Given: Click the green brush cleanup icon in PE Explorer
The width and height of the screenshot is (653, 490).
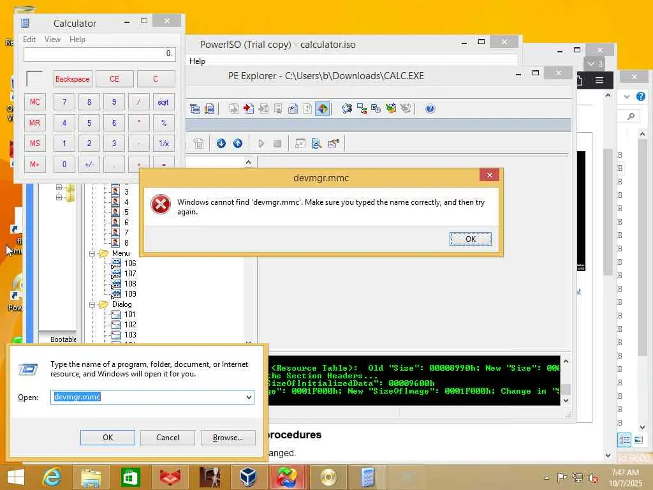Looking at the screenshot, I should click(x=391, y=108).
